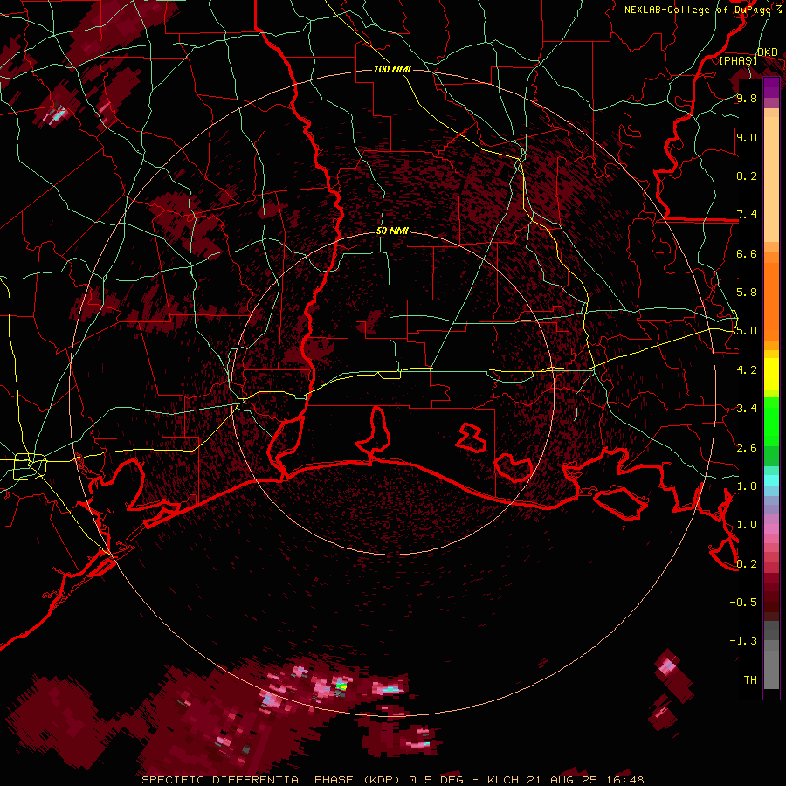Viewport: 786px width, 786px height.
Task: Select the 2.6 value on the color scale
Action: (747, 447)
